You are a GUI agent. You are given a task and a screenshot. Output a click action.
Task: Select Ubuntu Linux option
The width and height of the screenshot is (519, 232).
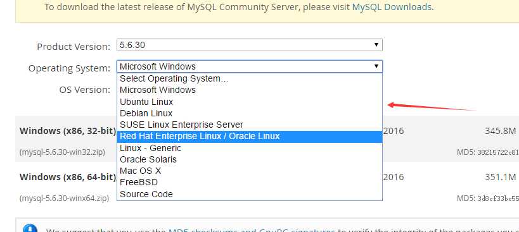tap(250, 102)
